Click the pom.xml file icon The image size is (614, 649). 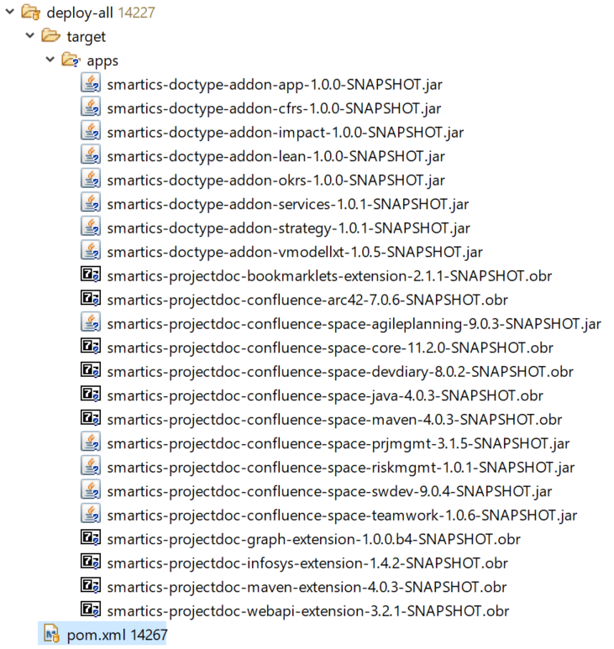(x=51, y=635)
